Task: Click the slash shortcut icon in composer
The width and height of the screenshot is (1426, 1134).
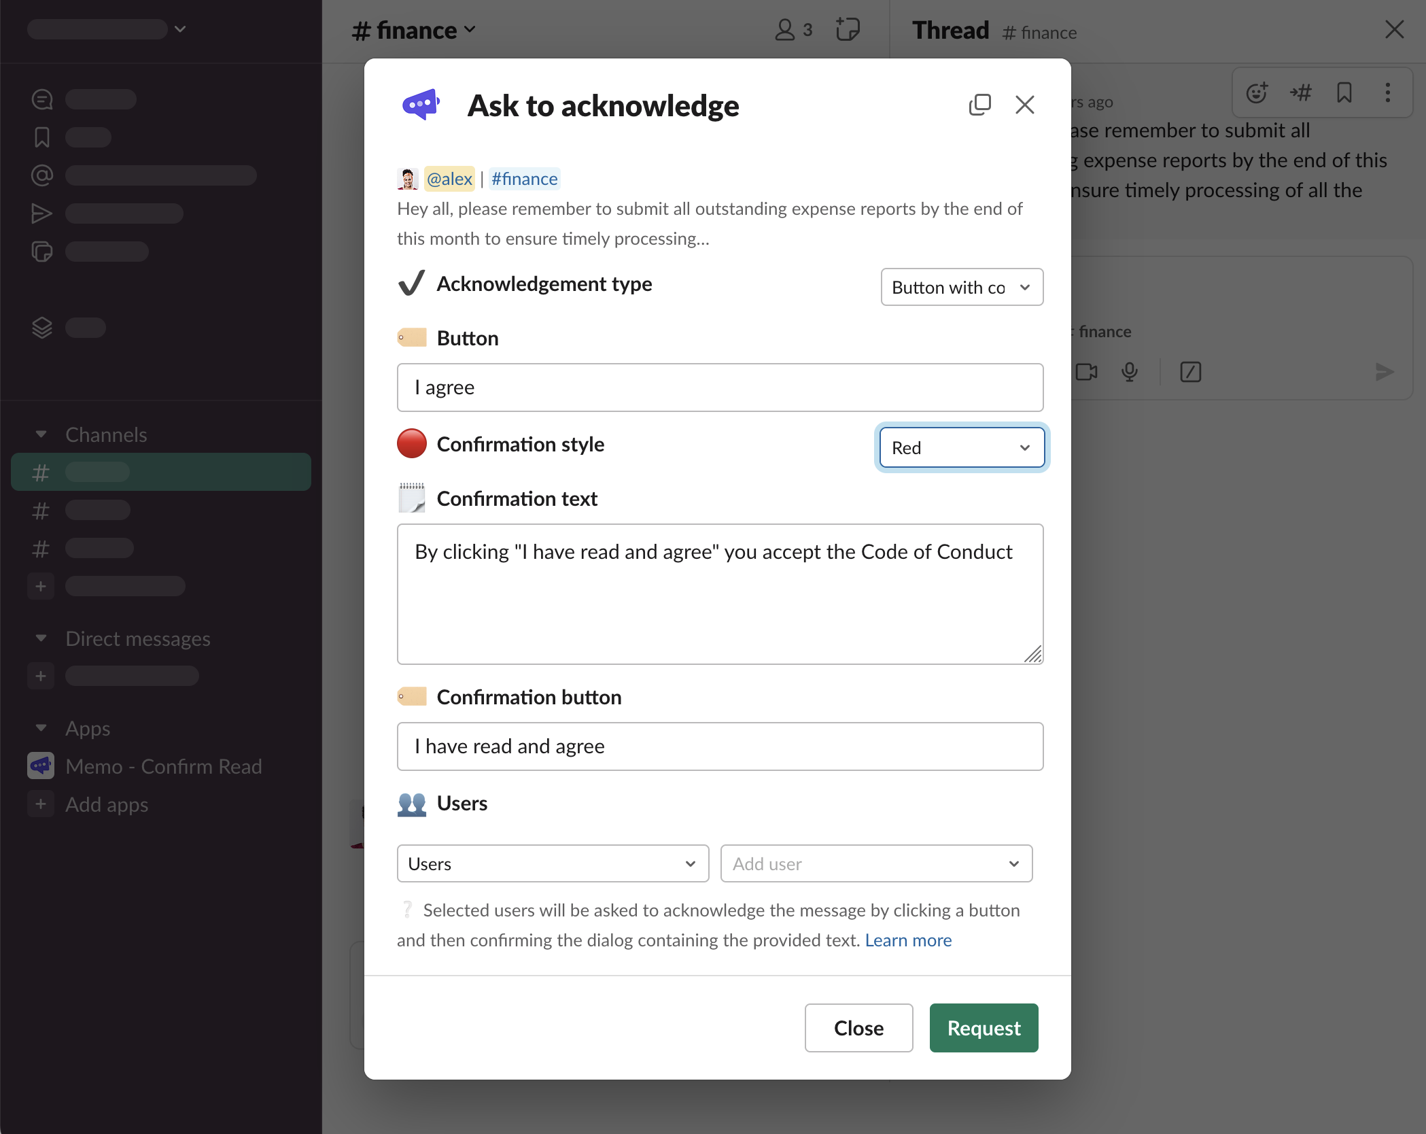Action: pyautogui.click(x=1190, y=372)
